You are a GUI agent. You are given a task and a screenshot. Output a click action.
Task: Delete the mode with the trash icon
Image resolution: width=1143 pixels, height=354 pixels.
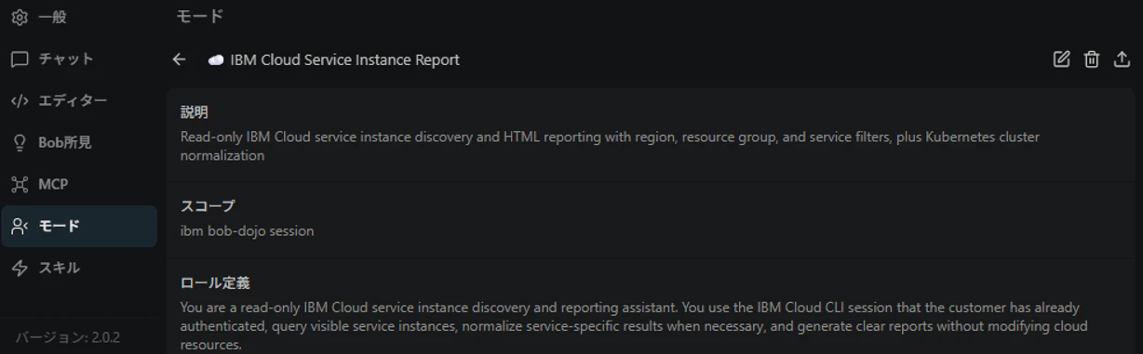pos(1092,59)
